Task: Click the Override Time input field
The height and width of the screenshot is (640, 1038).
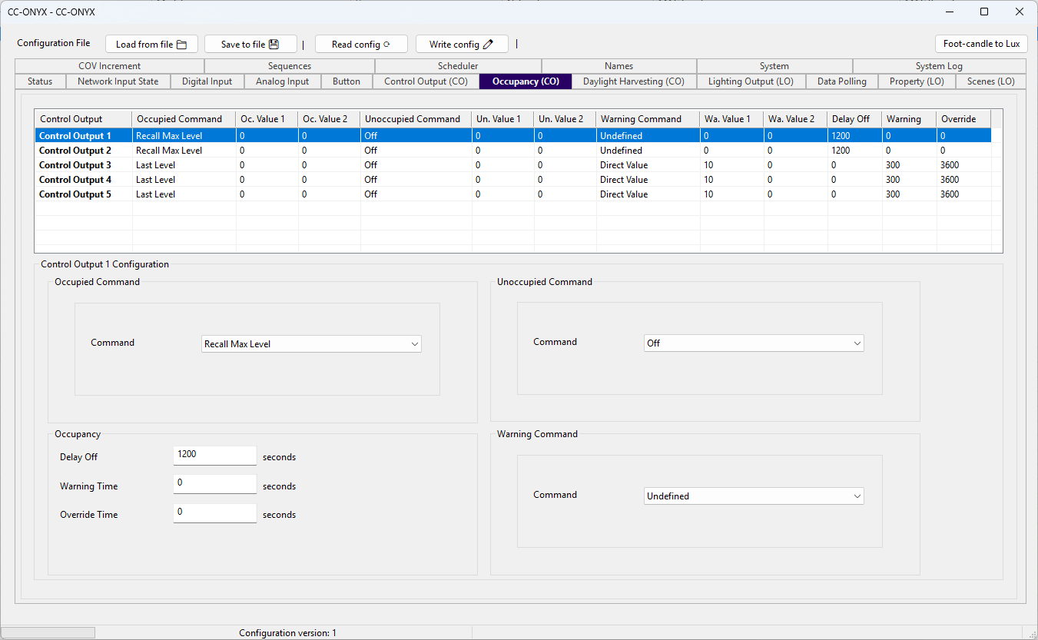Action: click(x=215, y=512)
